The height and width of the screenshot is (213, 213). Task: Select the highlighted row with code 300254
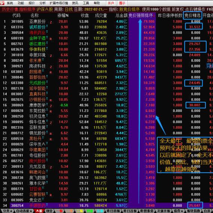click(x=106, y=206)
